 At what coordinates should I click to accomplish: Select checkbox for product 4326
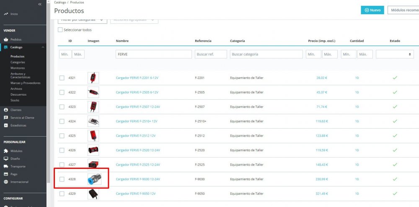[62, 150]
